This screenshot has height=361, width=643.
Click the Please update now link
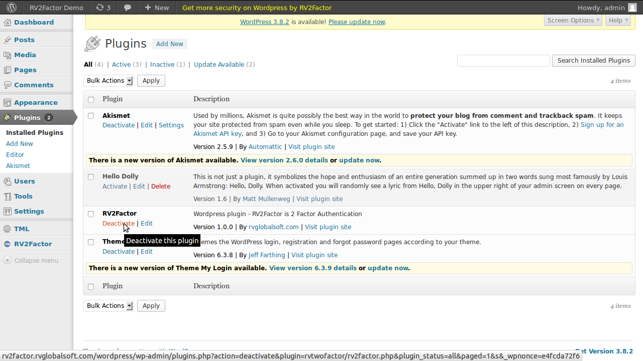click(357, 22)
